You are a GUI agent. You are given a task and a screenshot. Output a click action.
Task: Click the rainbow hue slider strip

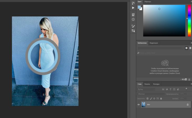coord(189,21)
